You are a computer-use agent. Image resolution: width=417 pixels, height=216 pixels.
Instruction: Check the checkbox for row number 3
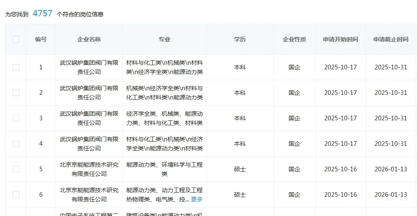click(16, 118)
